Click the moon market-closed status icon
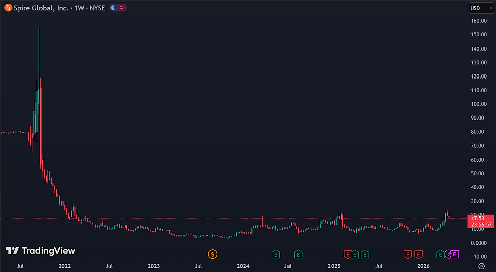Viewport: 496px width, 272px height. (113, 8)
